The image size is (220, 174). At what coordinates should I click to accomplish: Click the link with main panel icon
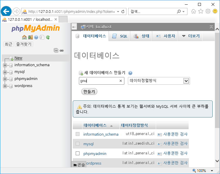click(62, 50)
